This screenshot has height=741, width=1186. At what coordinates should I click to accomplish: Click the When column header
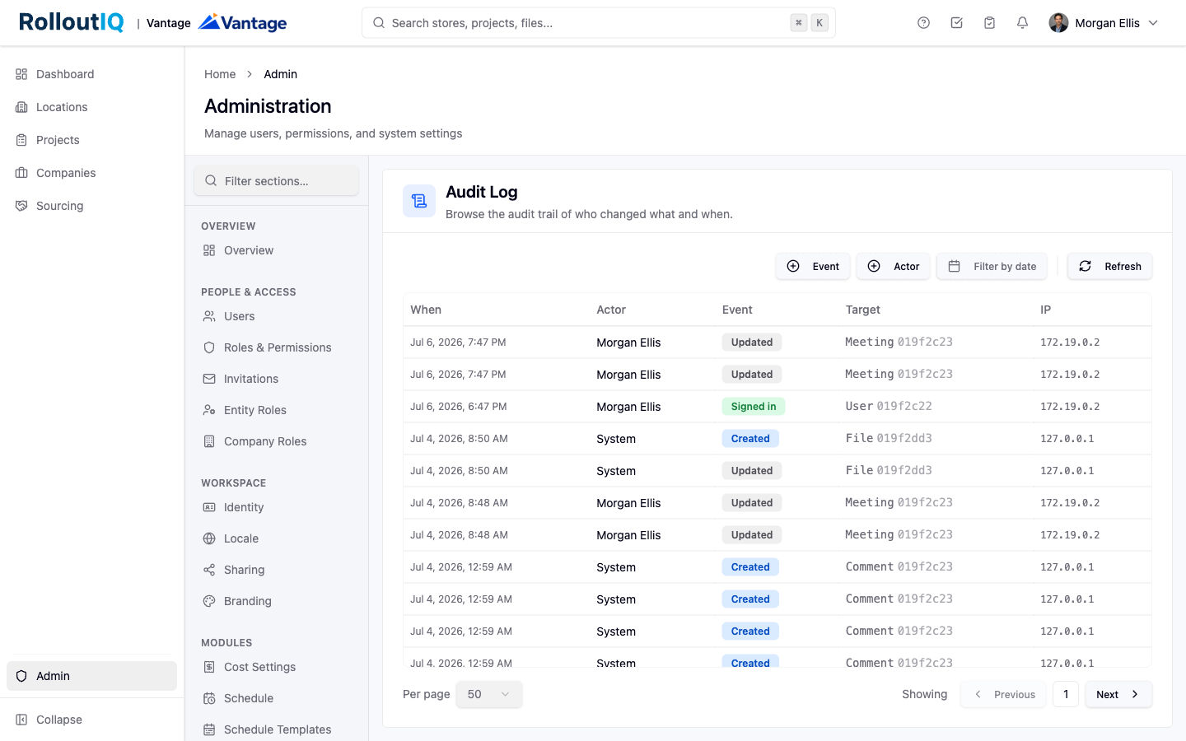[426, 310]
